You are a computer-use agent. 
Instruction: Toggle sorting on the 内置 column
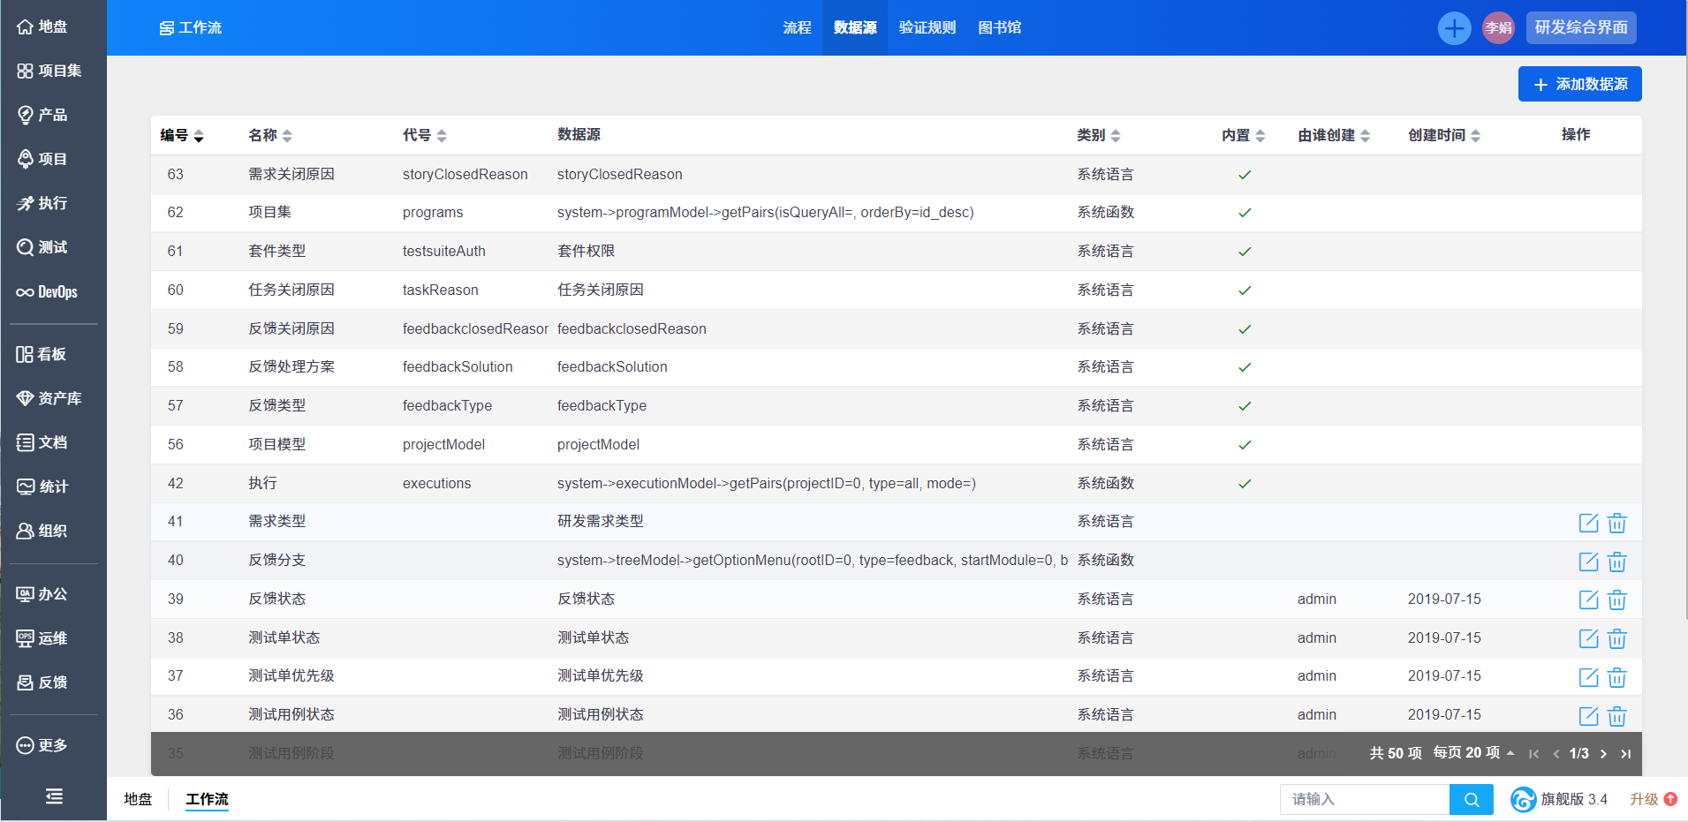[1243, 135]
